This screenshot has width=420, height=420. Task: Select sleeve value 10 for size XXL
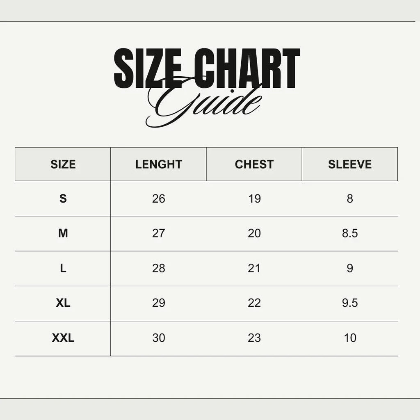tap(350, 338)
